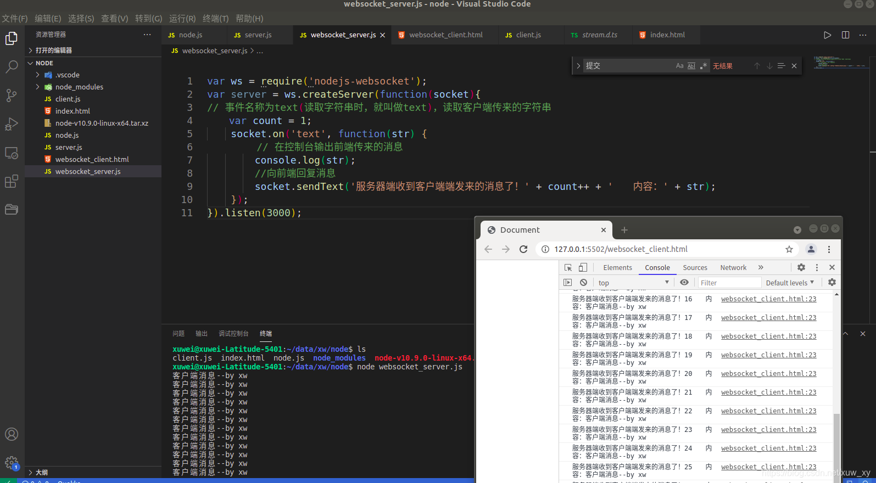This screenshot has width=876, height=483.
Task: Switch to DevTools Network tab
Action: point(733,268)
